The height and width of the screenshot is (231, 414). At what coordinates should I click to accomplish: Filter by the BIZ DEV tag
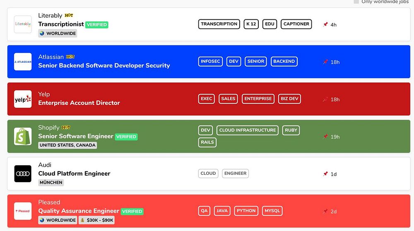coord(289,99)
